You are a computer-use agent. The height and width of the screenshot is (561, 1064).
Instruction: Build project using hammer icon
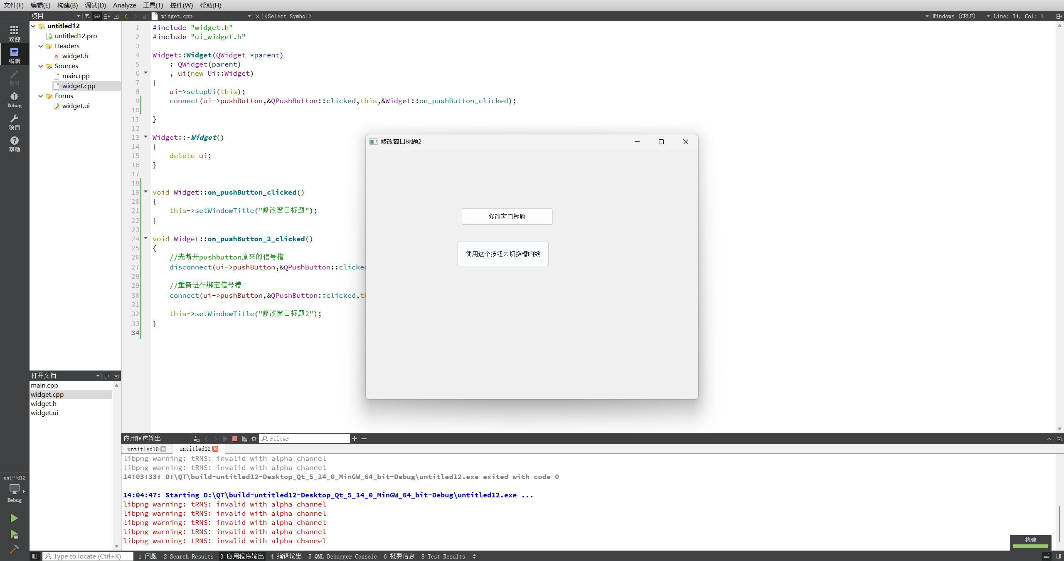pos(14,549)
